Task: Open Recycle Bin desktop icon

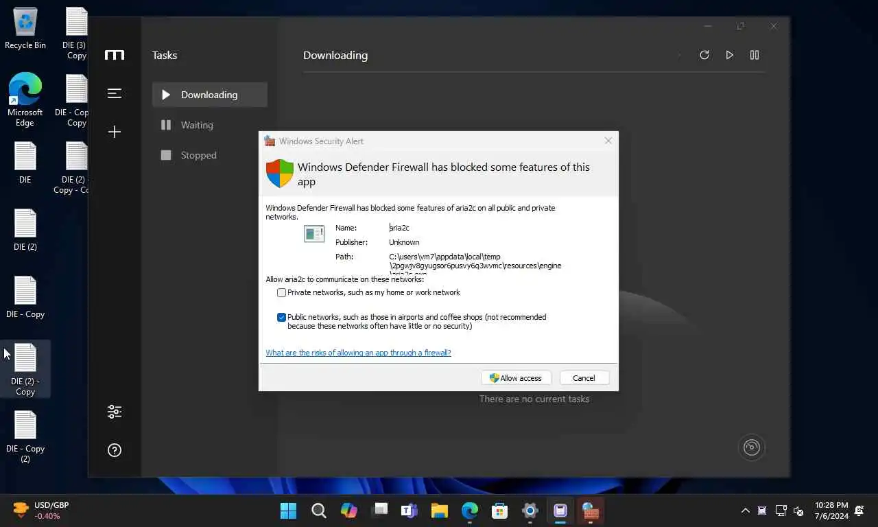Action: [25, 30]
